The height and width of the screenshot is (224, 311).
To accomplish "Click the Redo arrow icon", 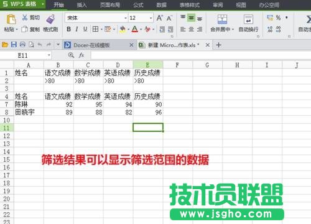I will click(49, 45).
